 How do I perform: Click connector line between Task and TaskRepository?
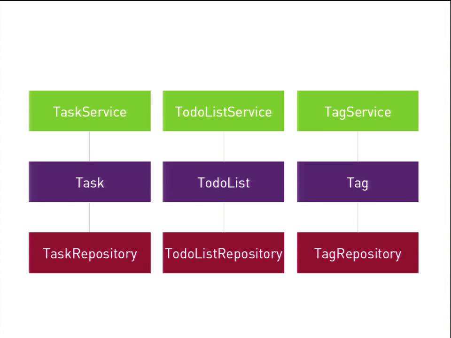(x=90, y=217)
